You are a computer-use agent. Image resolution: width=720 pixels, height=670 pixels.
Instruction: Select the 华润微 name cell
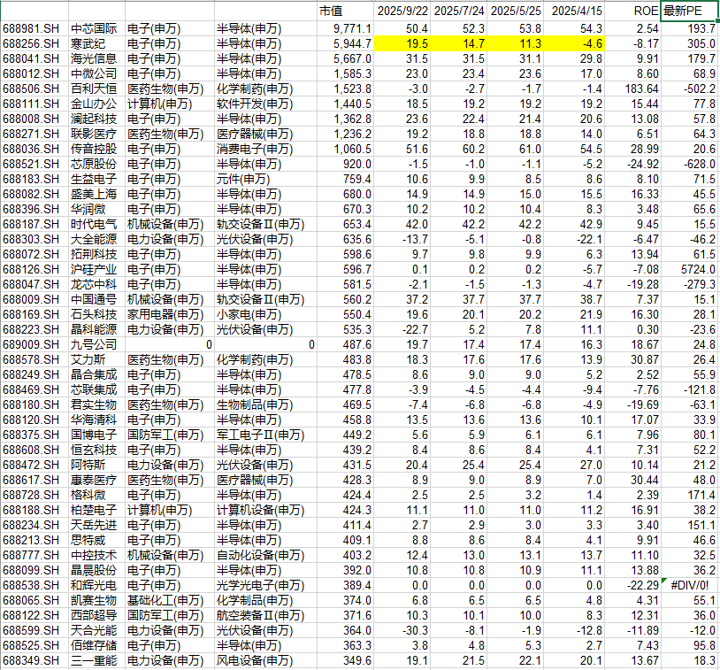pos(96,209)
